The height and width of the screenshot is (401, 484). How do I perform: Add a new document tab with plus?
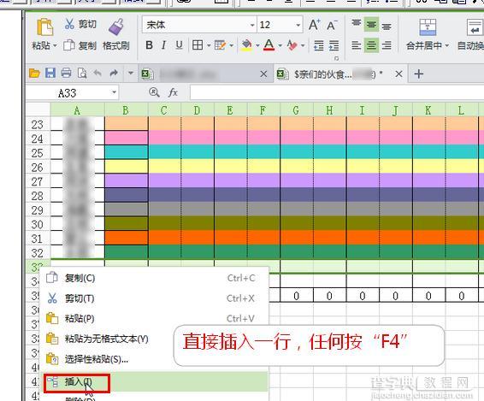[x=418, y=74]
